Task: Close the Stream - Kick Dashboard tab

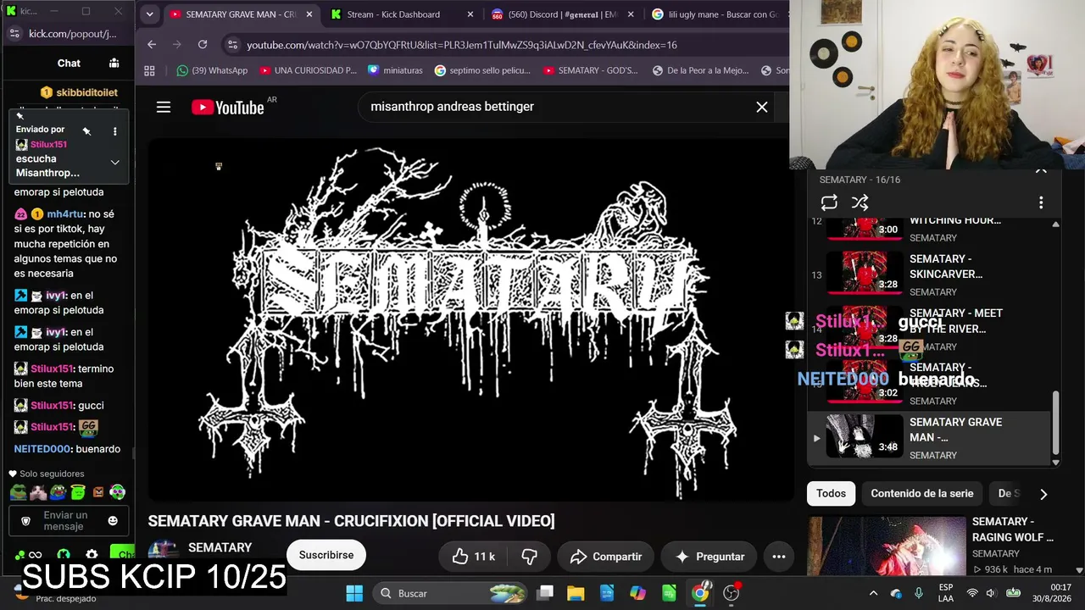Action: pyautogui.click(x=470, y=14)
